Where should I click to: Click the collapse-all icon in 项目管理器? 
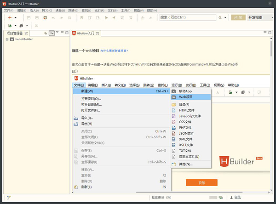[46, 33]
